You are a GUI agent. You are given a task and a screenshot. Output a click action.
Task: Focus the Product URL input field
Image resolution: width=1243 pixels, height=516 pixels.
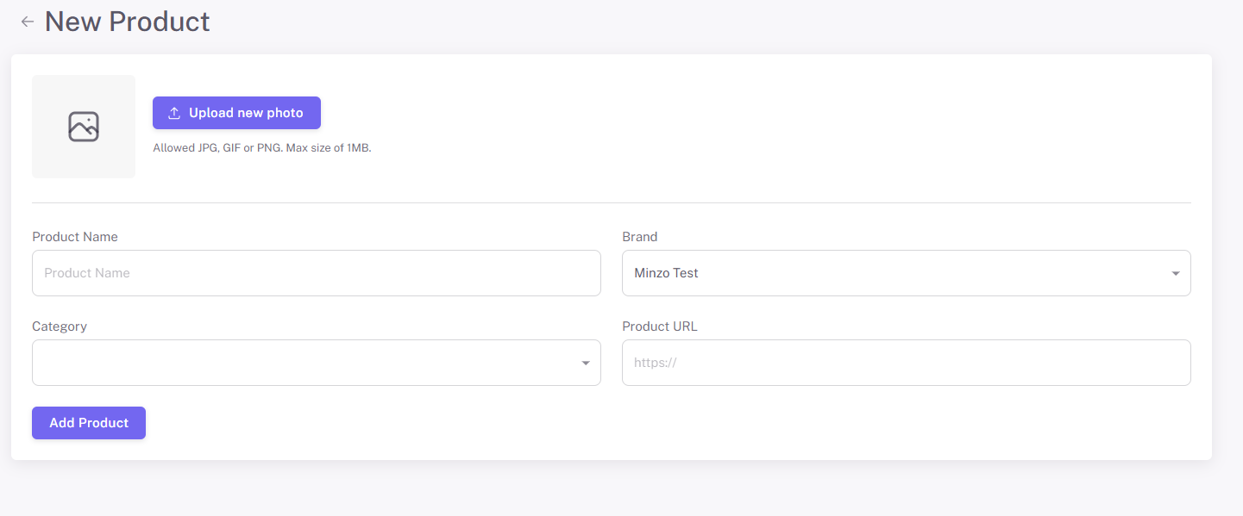pos(906,363)
